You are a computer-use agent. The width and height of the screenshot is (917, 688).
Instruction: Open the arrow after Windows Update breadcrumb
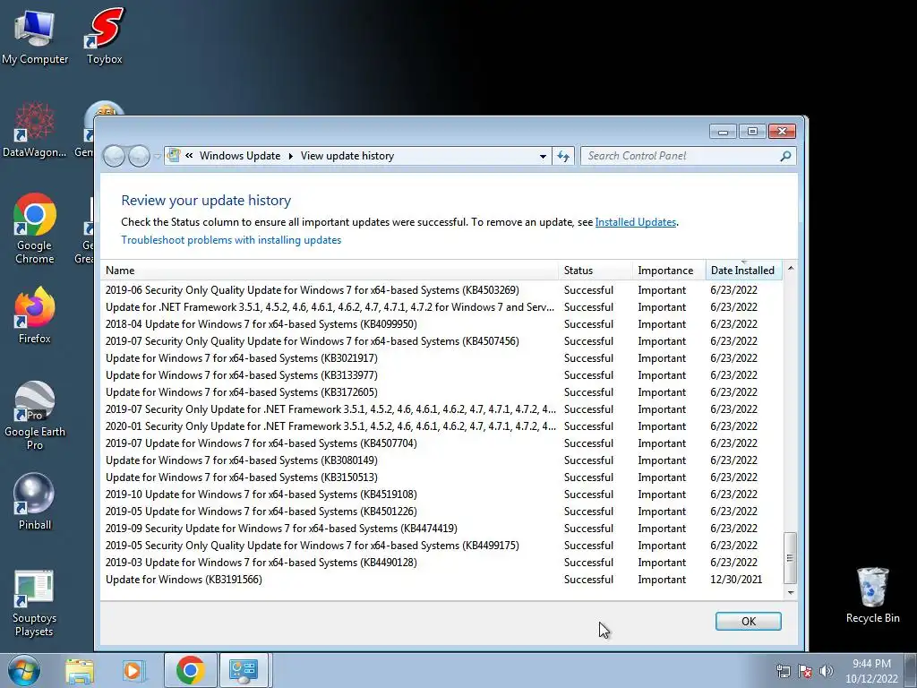coord(291,156)
